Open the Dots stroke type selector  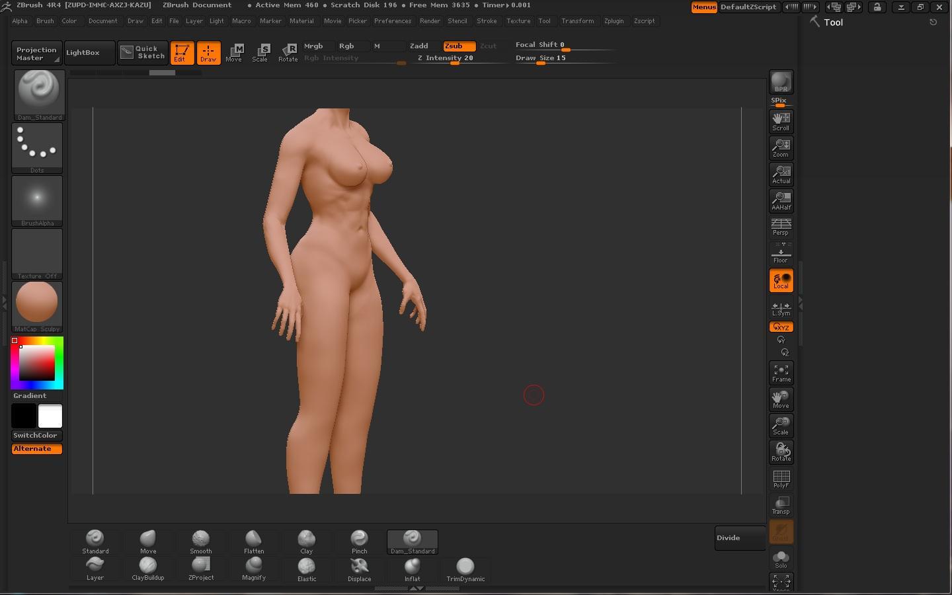coord(37,148)
